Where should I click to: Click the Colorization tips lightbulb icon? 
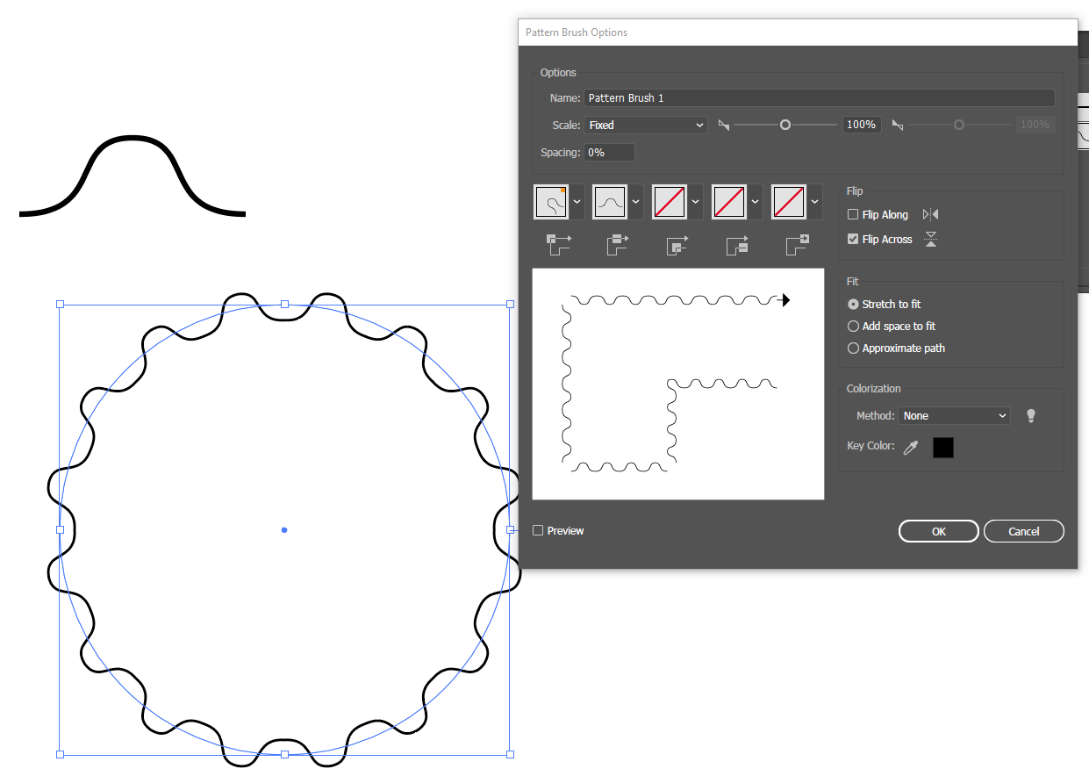click(1031, 415)
